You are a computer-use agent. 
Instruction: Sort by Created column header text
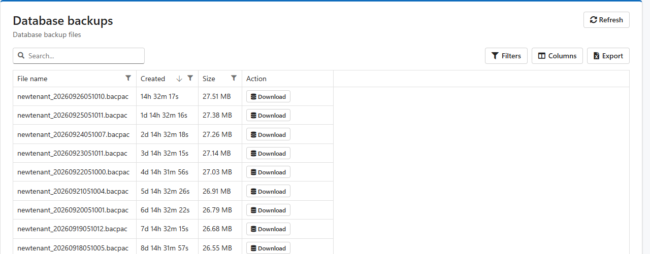coord(153,79)
